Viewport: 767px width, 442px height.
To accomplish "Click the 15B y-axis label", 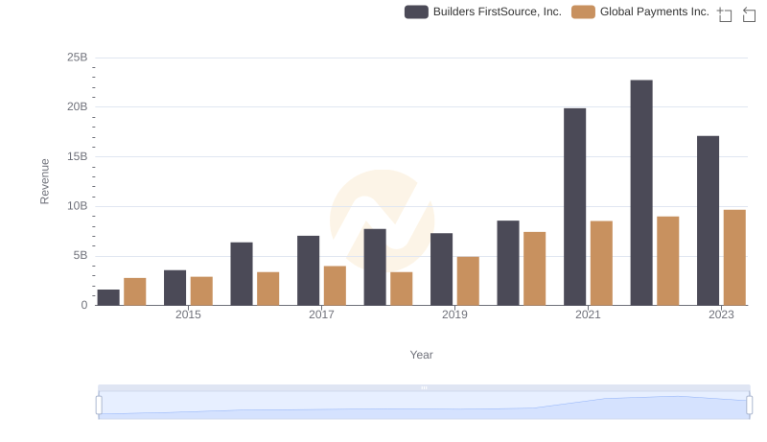I will 78,156.
